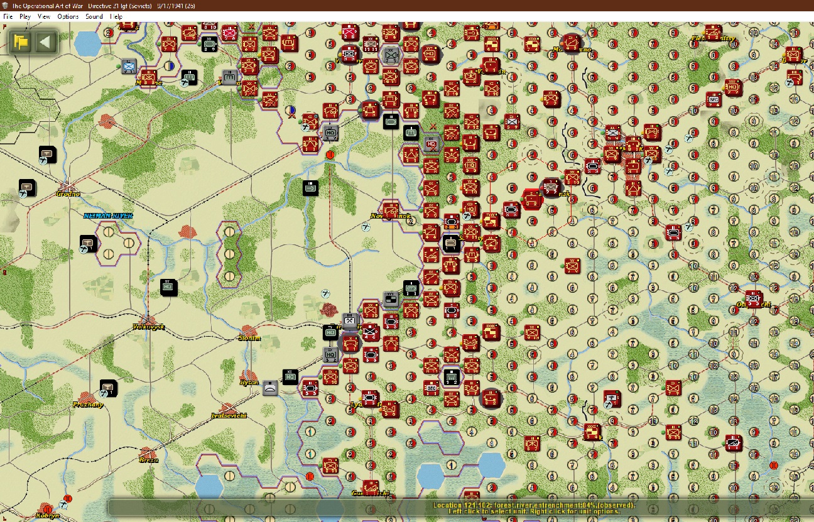Select isolated black unit on river west of Novogrudok

click(x=310, y=187)
